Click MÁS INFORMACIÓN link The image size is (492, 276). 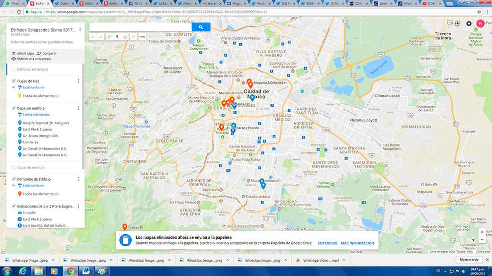(357, 243)
